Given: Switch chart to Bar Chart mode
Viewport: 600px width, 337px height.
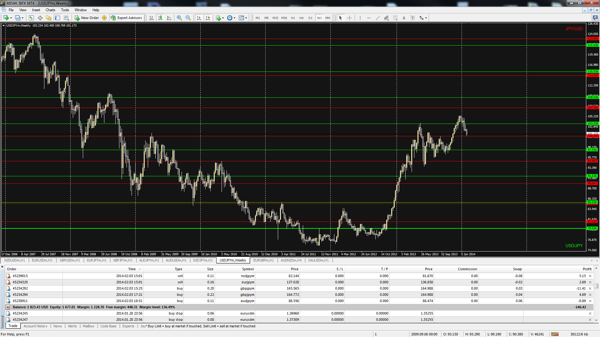Looking at the screenshot, I should point(152,18).
